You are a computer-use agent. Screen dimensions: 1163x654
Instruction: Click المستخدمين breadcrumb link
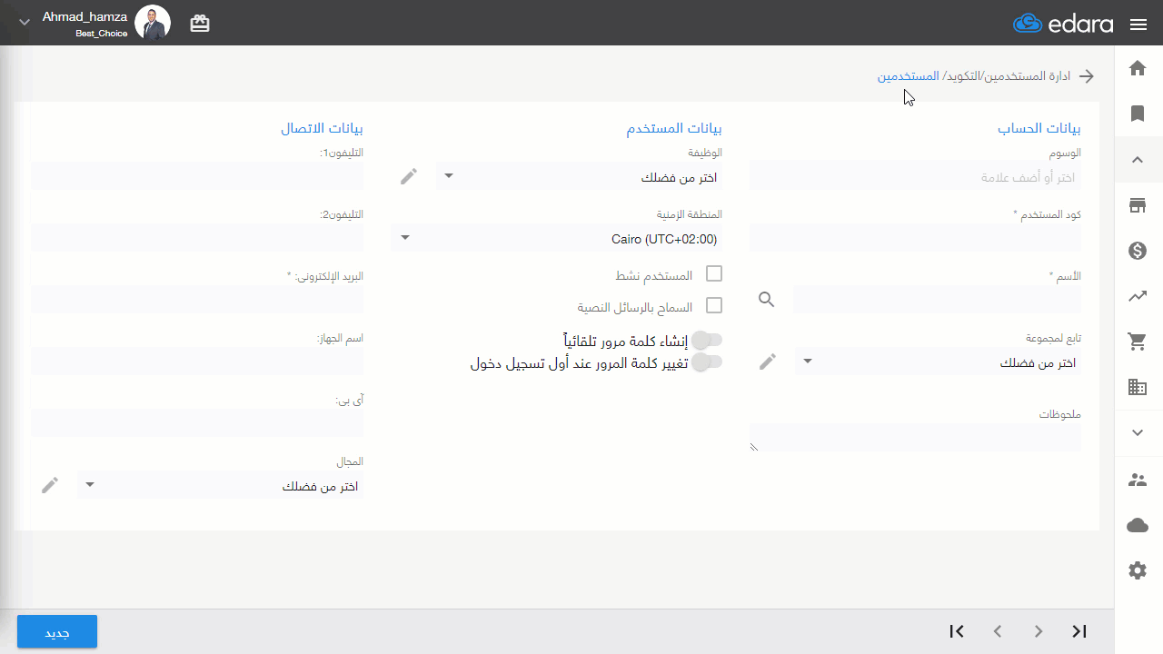coord(908,76)
